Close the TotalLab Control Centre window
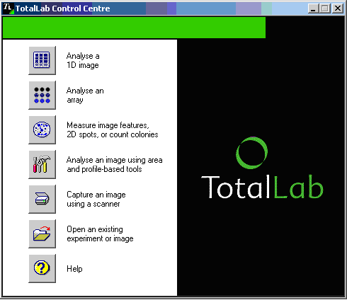 click(x=338, y=8)
